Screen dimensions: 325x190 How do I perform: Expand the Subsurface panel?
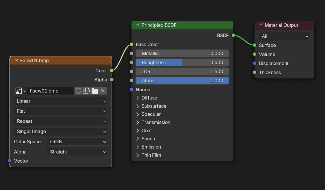tap(138, 106)
